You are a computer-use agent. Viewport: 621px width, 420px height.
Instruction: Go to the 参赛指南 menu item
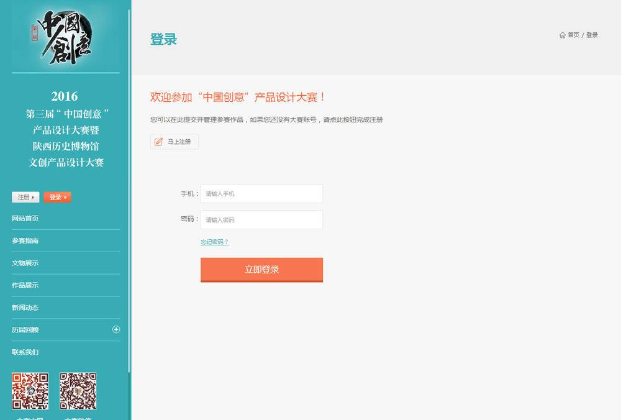[x=25, y=241]
